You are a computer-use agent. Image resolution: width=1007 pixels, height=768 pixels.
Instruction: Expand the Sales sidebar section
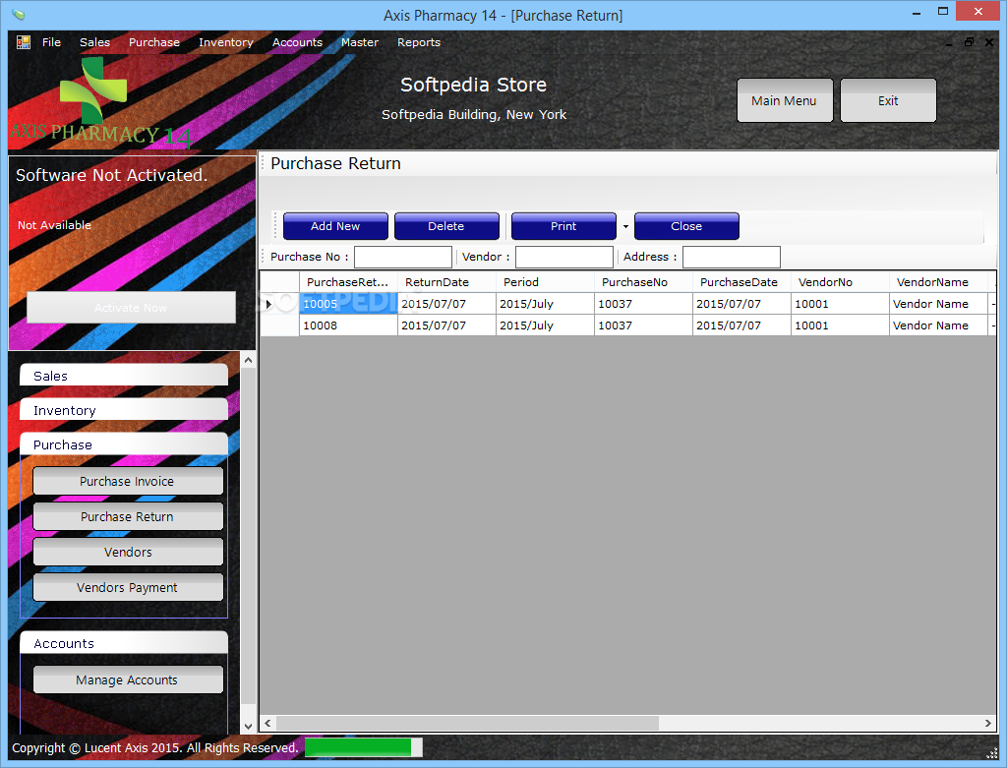point(124,376)
